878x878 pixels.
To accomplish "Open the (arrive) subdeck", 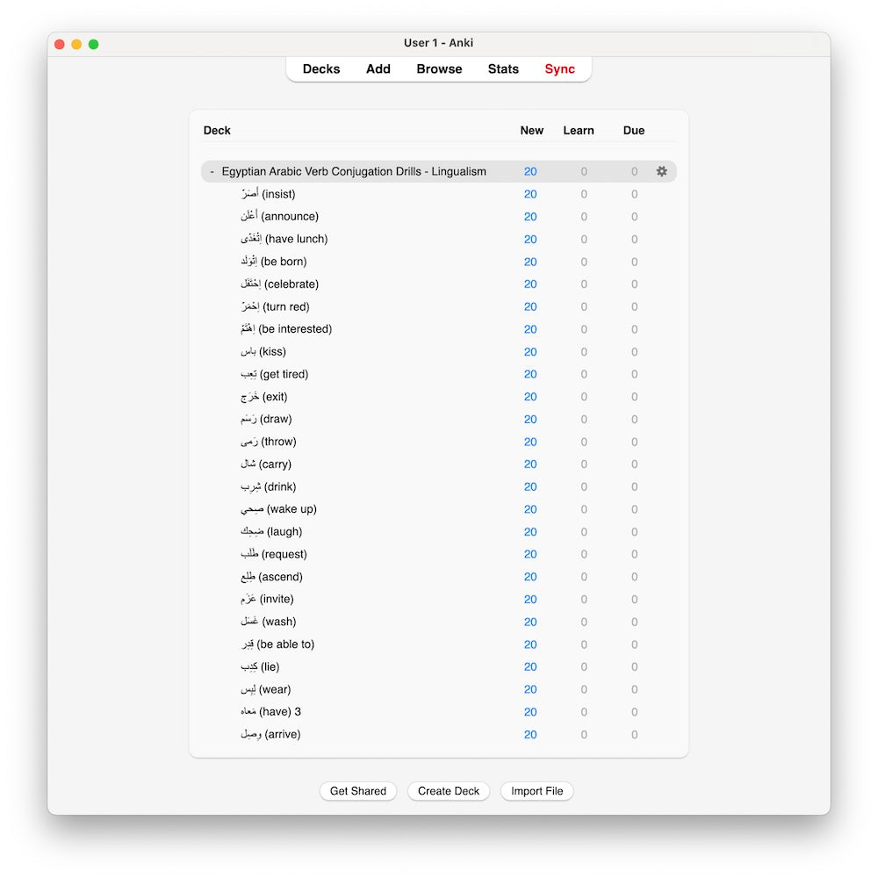I will coord(270,734).
